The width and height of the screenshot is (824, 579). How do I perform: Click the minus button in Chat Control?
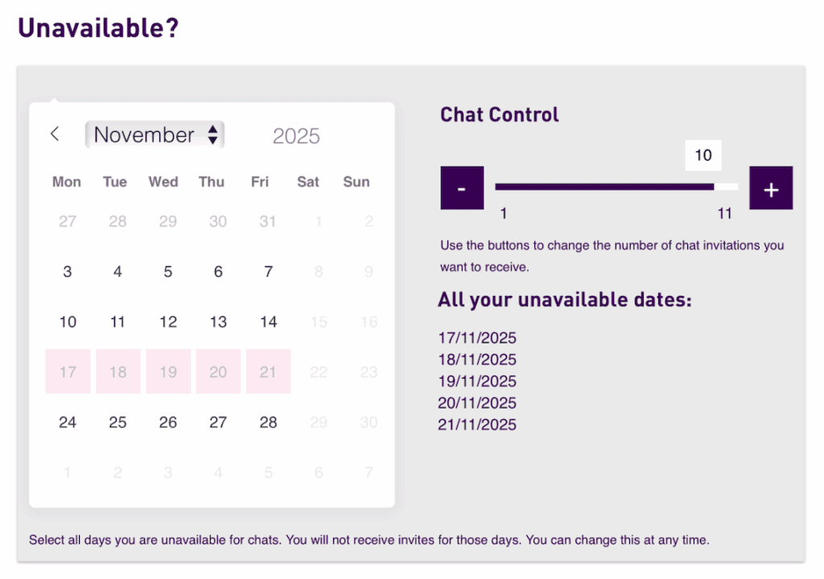[x=462, y=188]
